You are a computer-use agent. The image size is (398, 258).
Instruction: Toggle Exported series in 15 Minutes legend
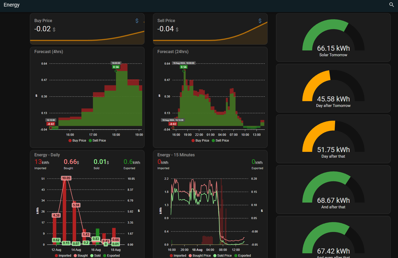[243, 256]
